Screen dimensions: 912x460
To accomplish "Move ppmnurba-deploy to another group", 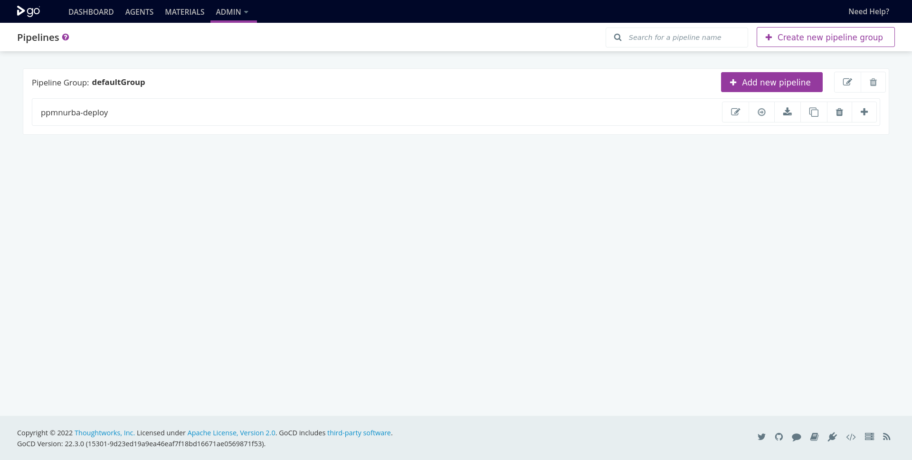I will [x=761, y=112].
